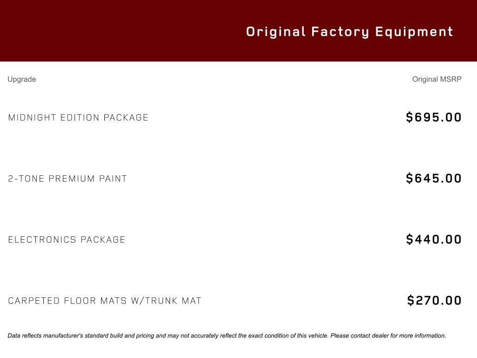Image resolution: width=477 pixels, height=358 pixels.
Task: Click the word 'Paint' in the second upgrade
Action: pyautogui.click(x=113, y=179)
